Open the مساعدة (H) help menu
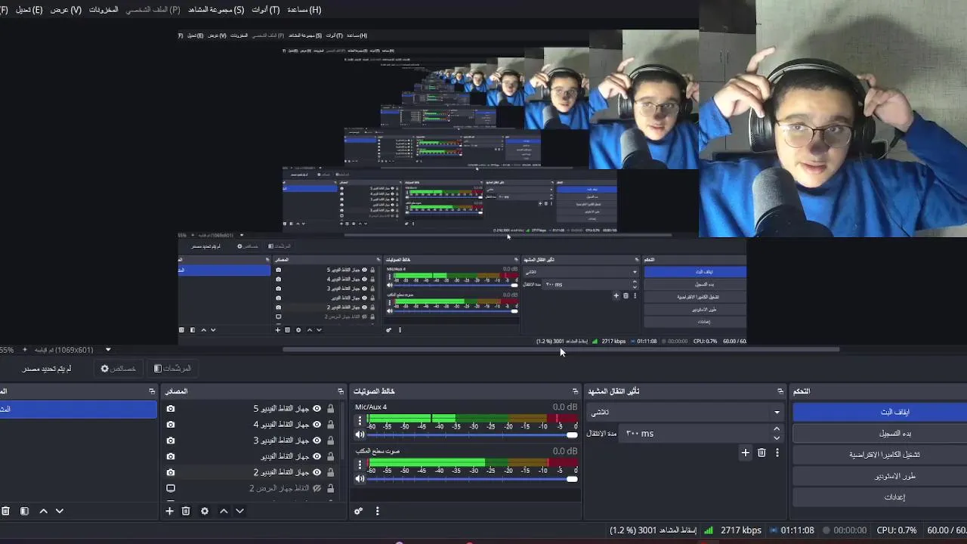 tap(304, 10)
